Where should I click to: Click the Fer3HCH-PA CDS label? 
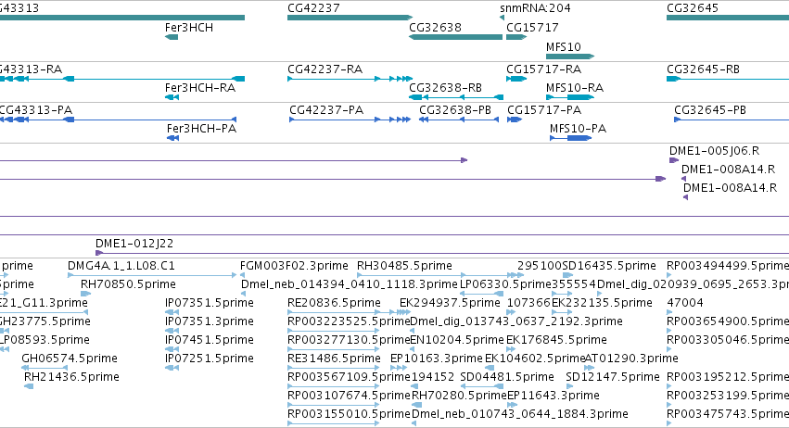(201, 129)
